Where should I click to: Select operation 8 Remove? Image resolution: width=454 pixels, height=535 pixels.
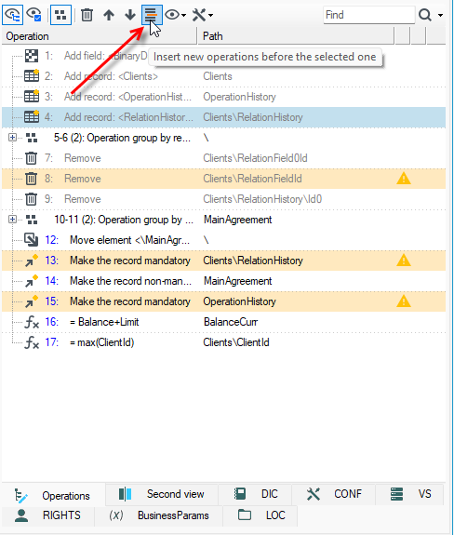224,179
